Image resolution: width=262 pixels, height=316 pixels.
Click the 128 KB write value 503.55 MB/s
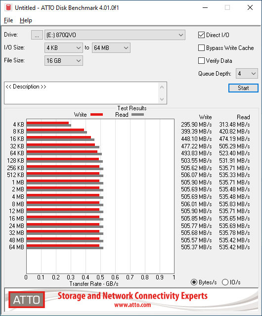196,161
